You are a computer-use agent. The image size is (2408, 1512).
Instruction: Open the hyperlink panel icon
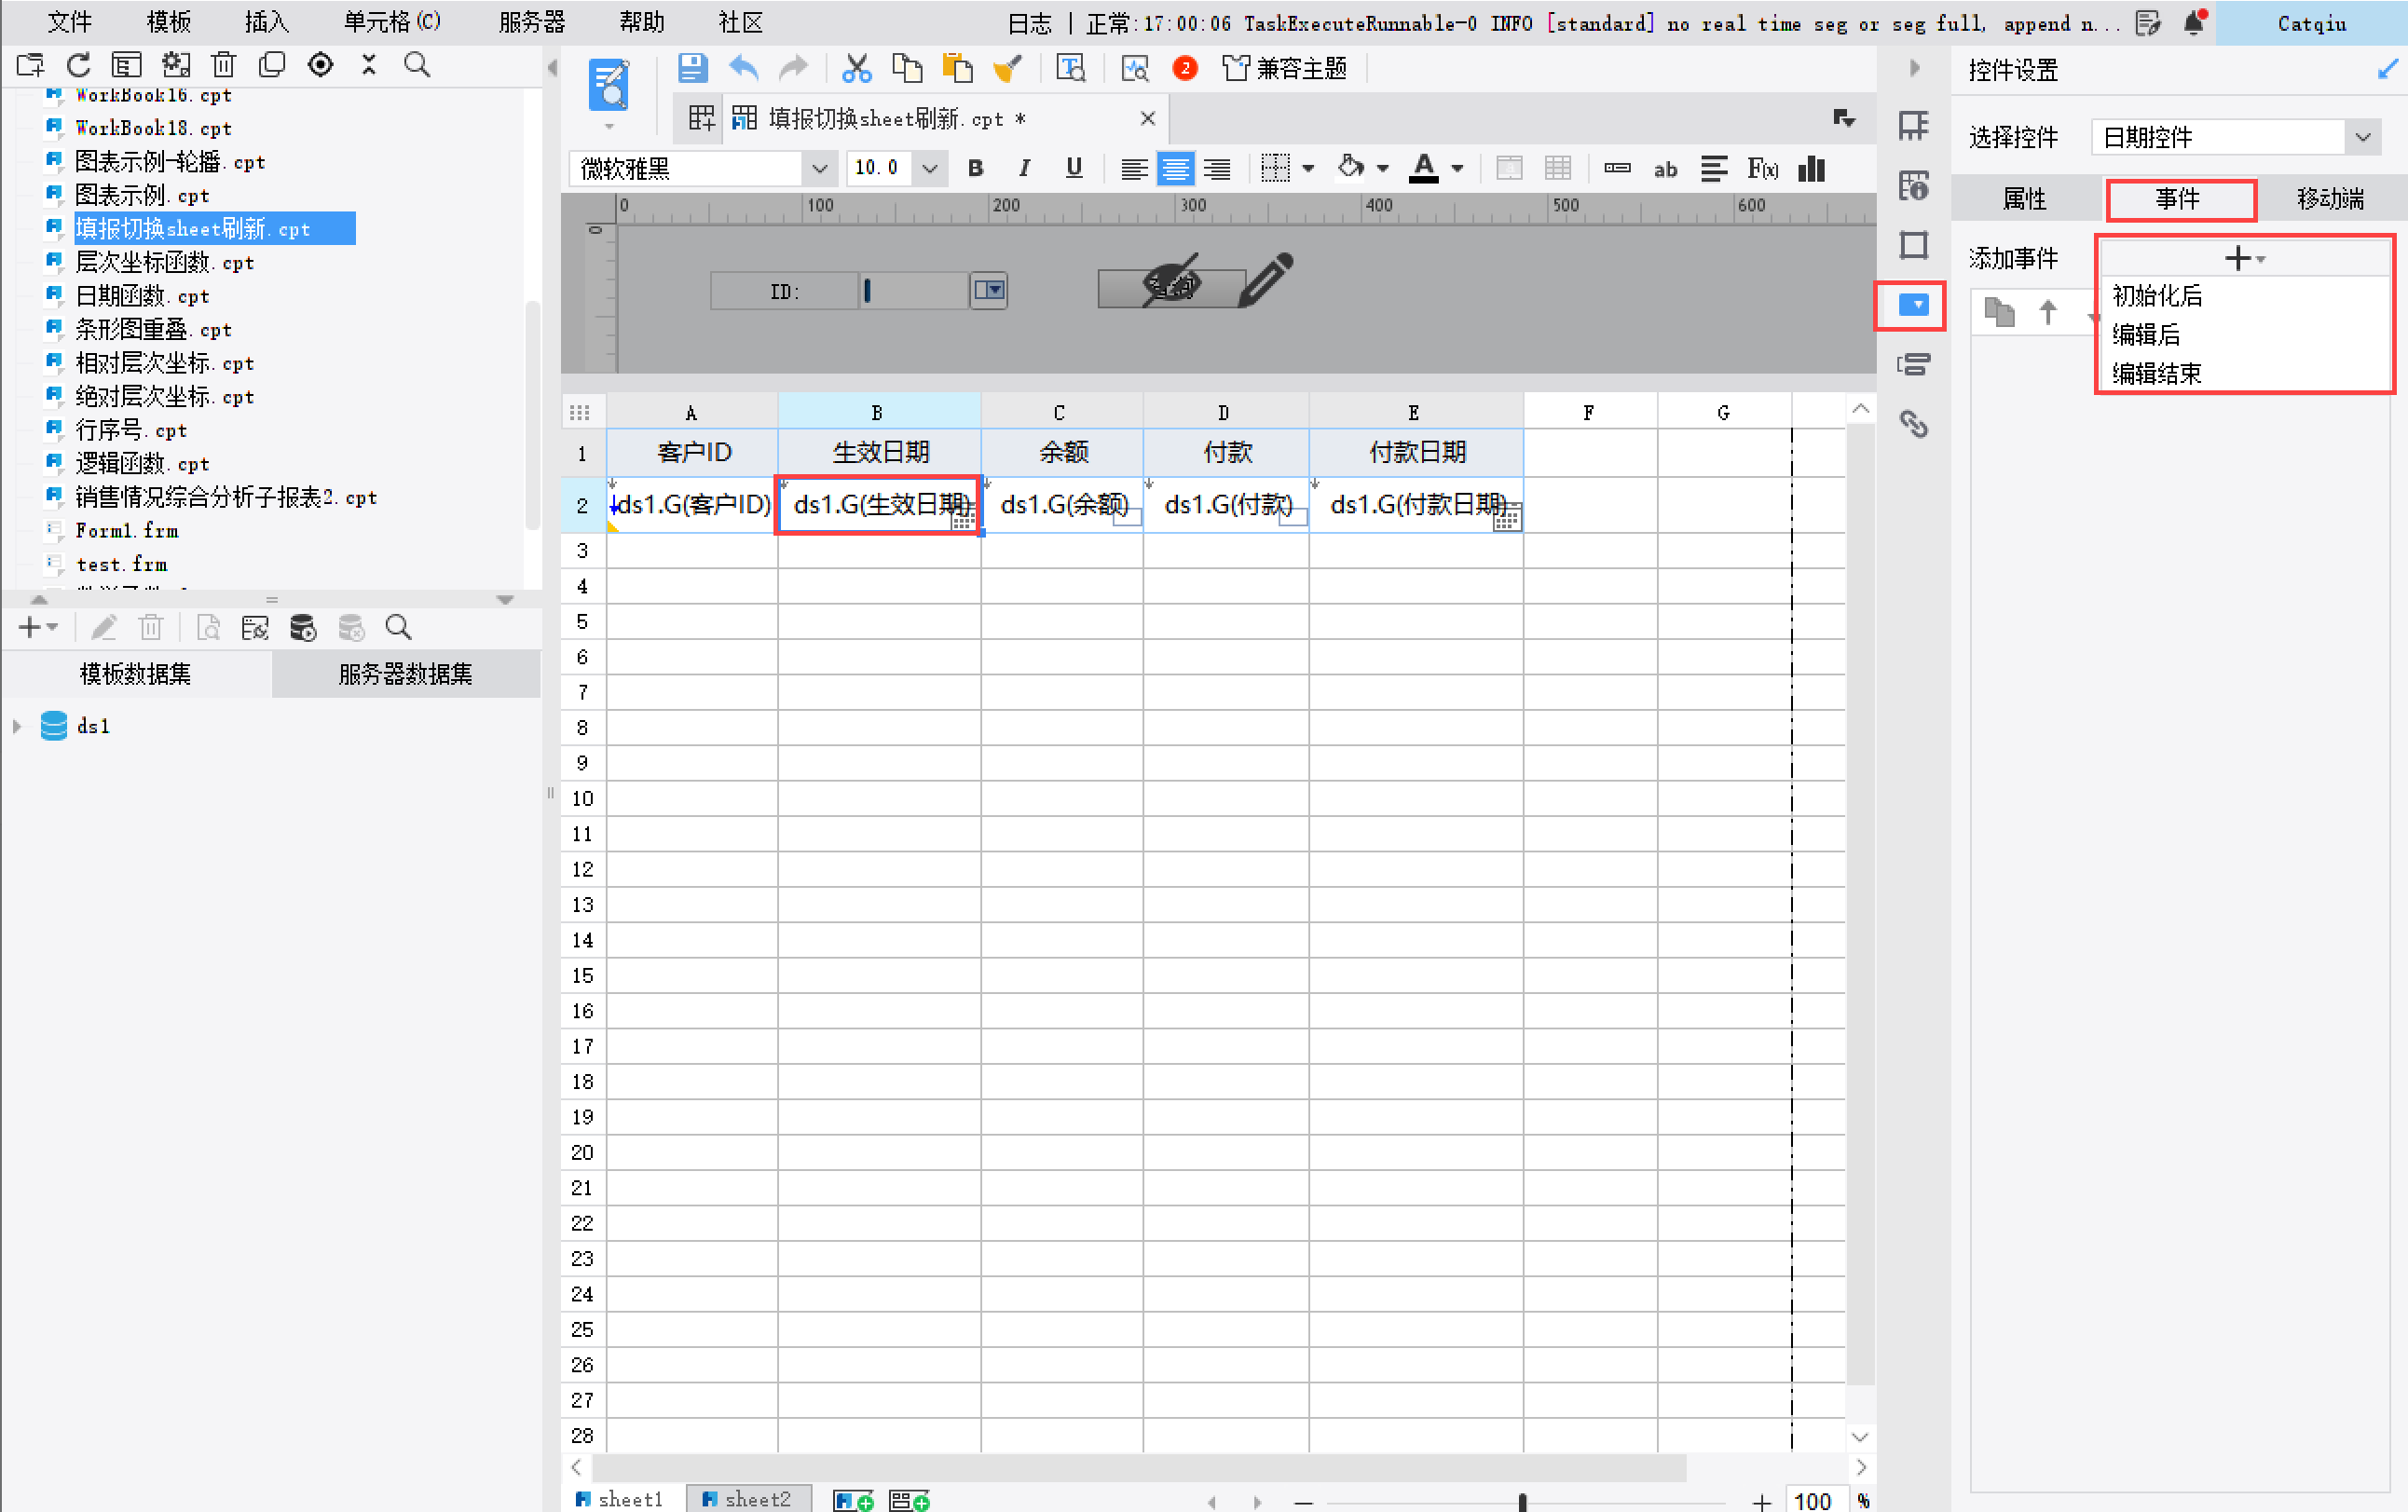click(x=1913, y=424)
